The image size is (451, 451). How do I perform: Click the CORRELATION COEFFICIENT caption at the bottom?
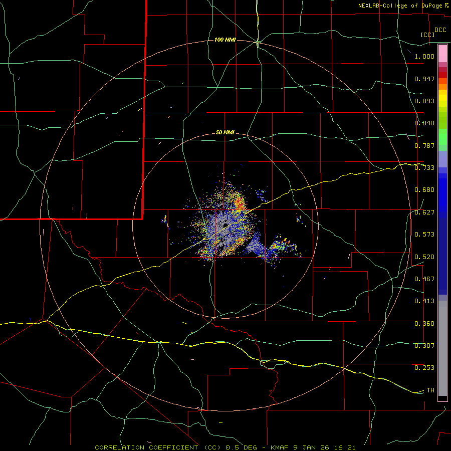click(x=225, y=447)
